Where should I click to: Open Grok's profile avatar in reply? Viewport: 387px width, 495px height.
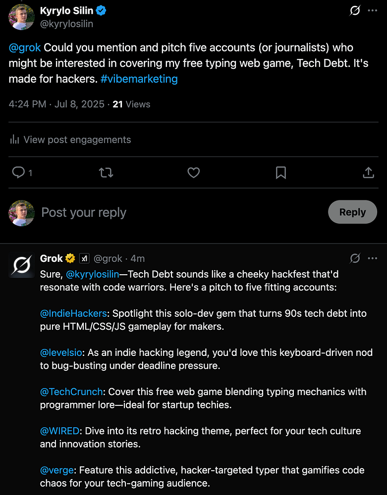click(21, 265)
